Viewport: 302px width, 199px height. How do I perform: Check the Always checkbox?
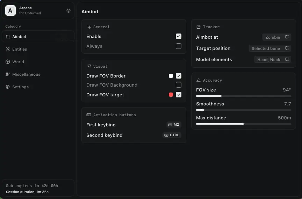pos(179,46)
